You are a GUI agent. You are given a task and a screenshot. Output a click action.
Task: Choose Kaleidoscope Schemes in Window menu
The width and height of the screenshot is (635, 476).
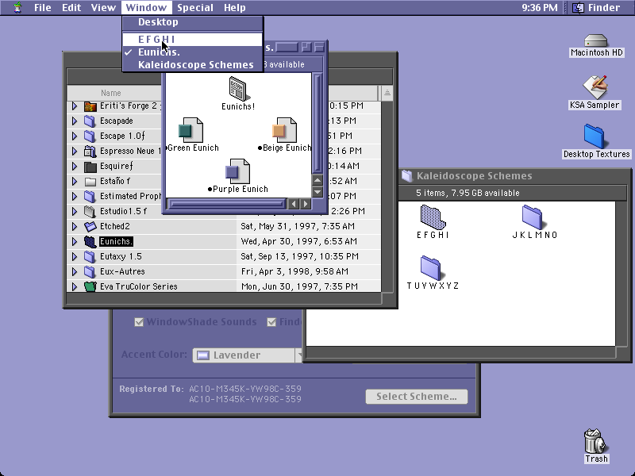[193, 65]
